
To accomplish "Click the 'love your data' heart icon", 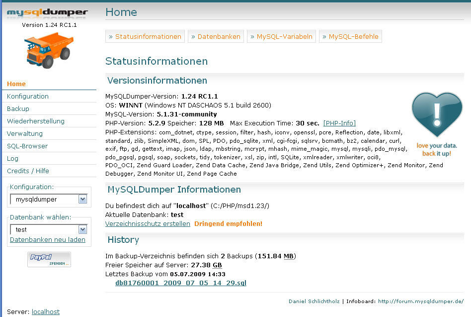I will pyautogui.click(x=436, y=114).
